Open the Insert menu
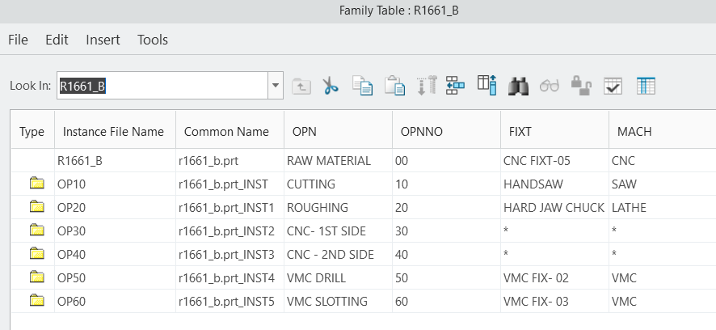The image size is (716, 330). click(103, 40)
